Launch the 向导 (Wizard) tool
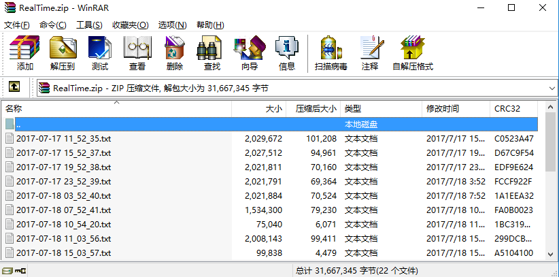This screenshot has width=559, height=277. tap(250, 53)
